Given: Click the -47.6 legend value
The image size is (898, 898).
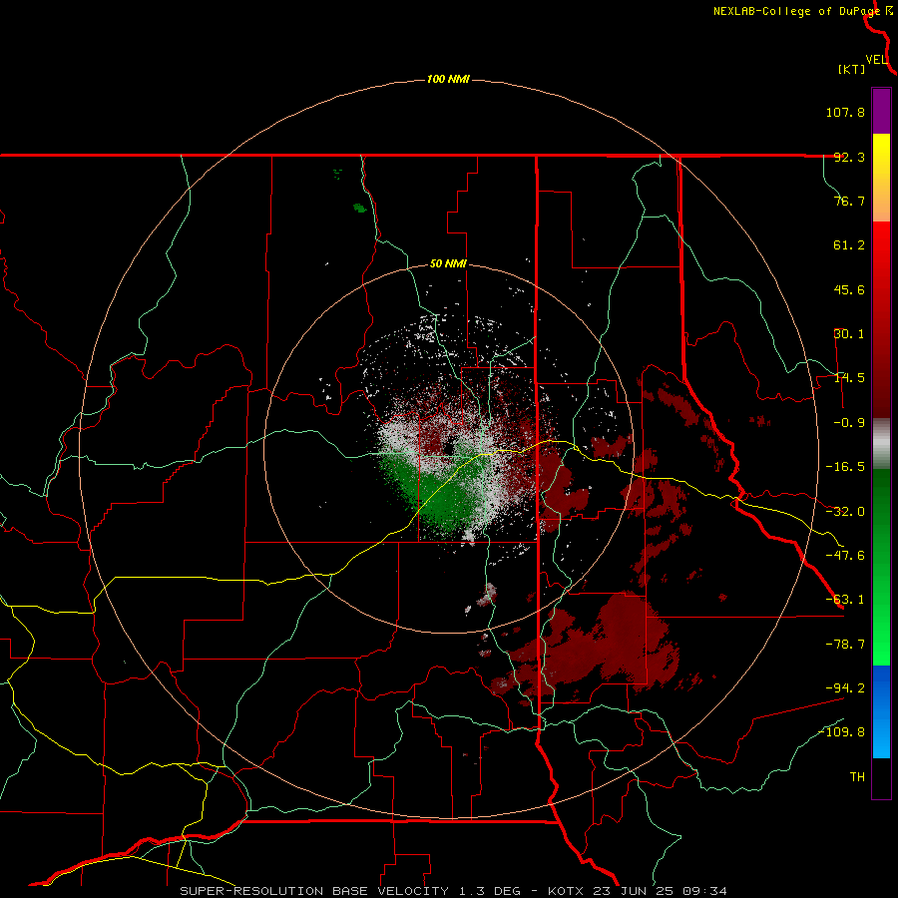Looking at the screenshot, I should tap(845, 556).
